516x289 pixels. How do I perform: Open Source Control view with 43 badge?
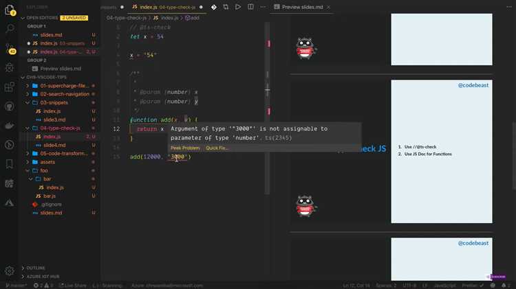tap(10, 49)
